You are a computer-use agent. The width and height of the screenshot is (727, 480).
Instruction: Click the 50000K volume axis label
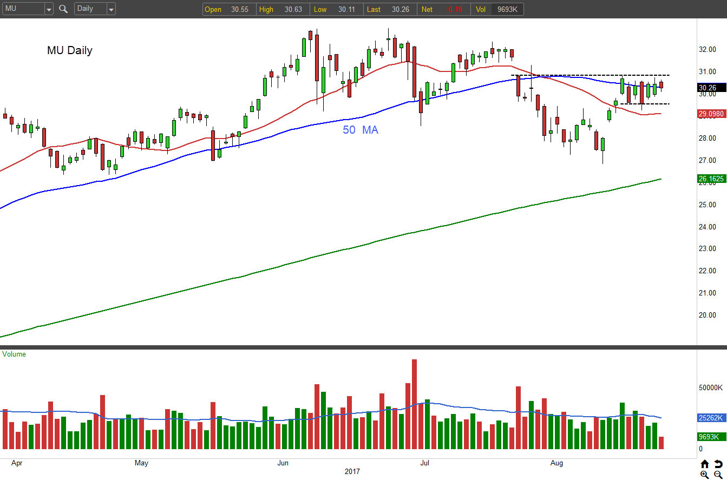click(x=711, y=388)
